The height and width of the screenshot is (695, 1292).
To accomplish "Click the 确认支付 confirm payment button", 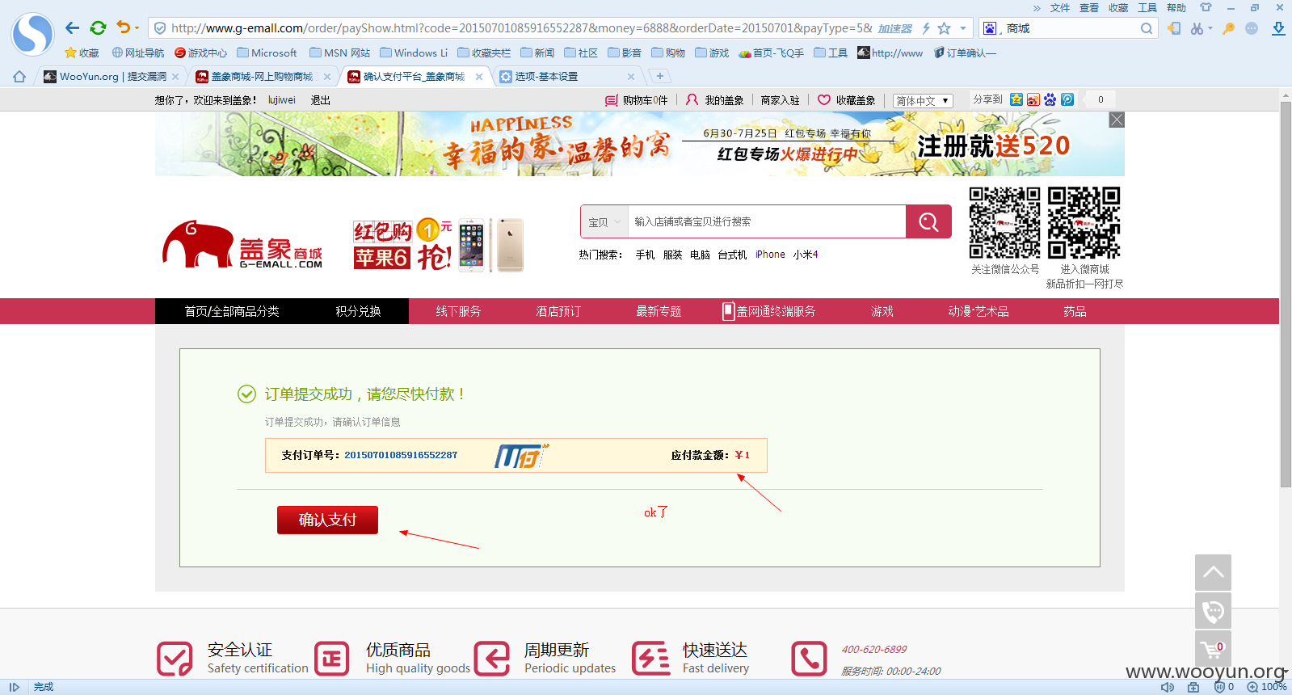I will pos(327,520).
